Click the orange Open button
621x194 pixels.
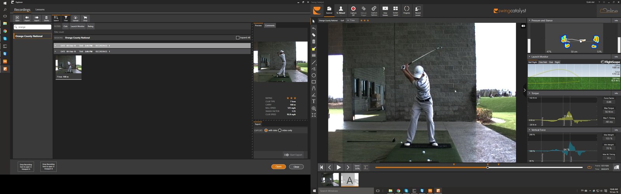click(x=278, y=166)
